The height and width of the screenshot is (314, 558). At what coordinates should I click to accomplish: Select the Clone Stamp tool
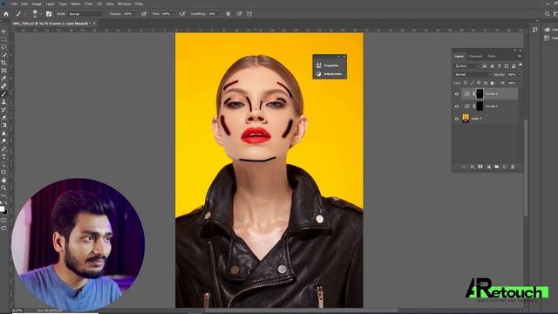tap(3, 102)
